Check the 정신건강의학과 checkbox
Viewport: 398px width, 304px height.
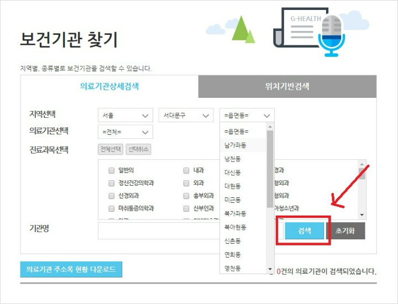pos(112,183)
